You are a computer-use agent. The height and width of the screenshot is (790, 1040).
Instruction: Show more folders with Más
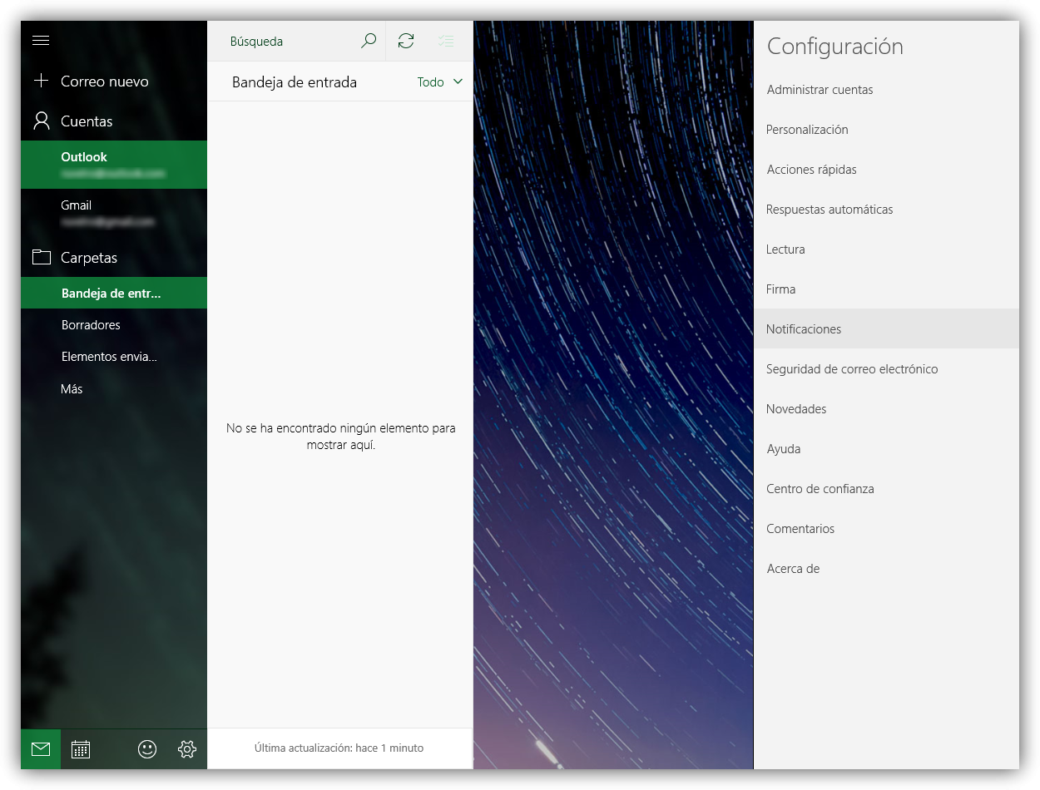click(114, 388)
